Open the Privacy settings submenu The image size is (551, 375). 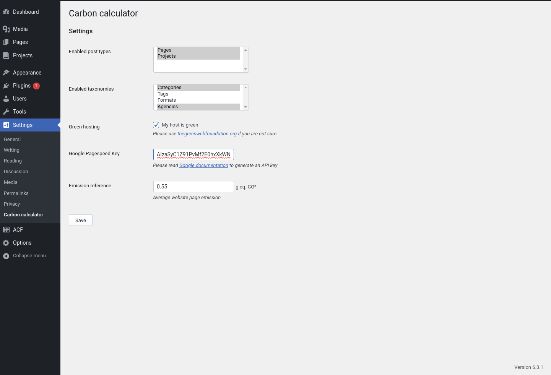[12, 204]
